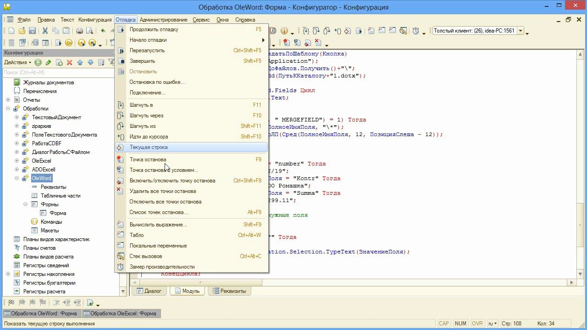Toggle the OVR indicator in status bar
Image resolution: width=587 pixels, height=330 pixels.
[x=477, y=324]
